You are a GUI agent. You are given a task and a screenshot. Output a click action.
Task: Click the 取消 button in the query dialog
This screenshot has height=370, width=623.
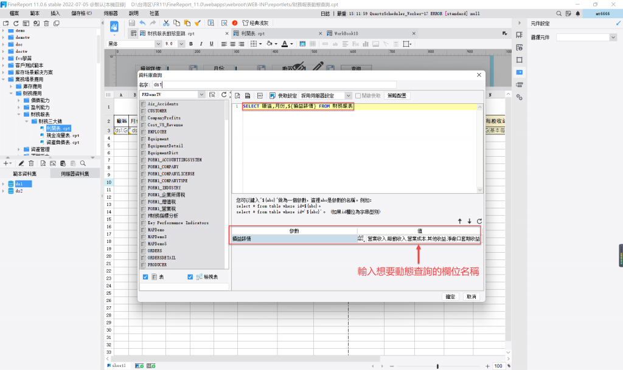(x=472, y=296)
